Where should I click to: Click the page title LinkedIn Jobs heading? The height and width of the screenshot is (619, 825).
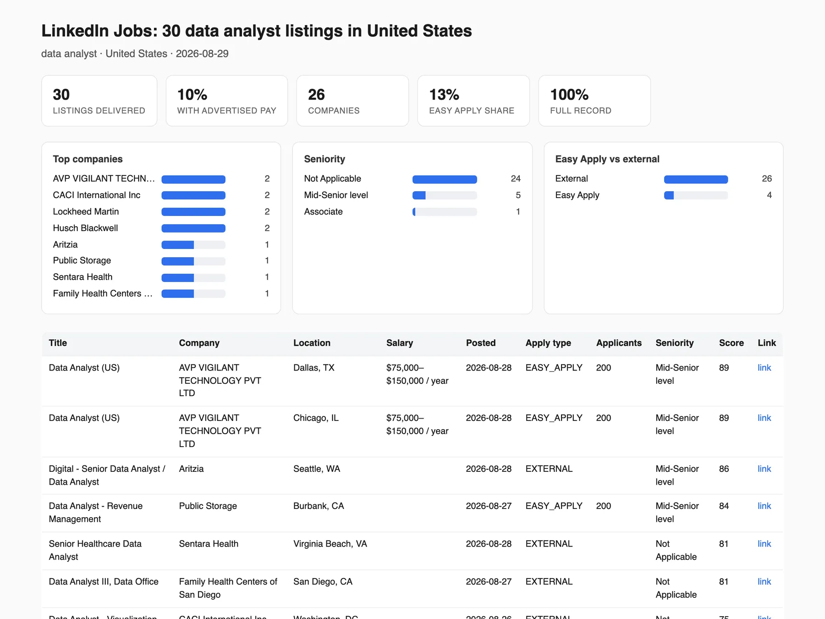pyautogui.click(x=257, y=31)
